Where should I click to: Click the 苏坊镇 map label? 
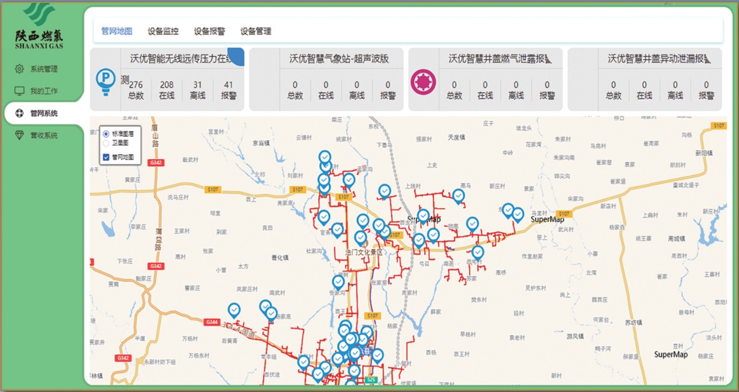[x=633, y=322]
